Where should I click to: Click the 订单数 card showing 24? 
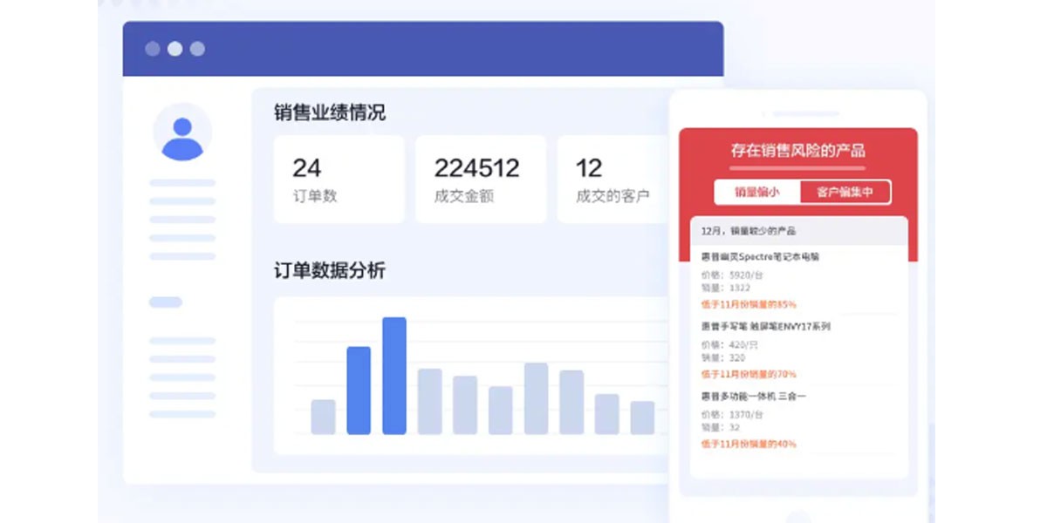tap(339, 179)
